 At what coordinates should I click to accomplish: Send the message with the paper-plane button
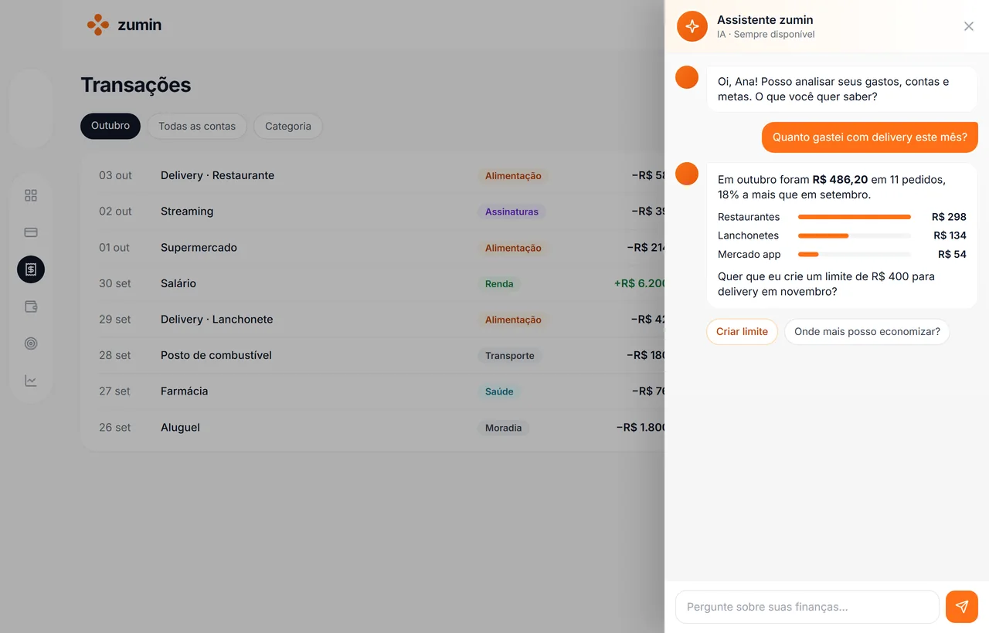(962, 607)
